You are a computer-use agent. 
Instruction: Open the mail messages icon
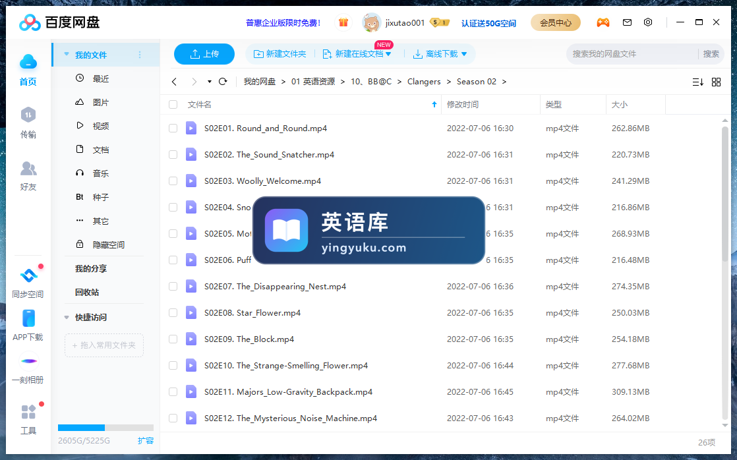(627, 22)
